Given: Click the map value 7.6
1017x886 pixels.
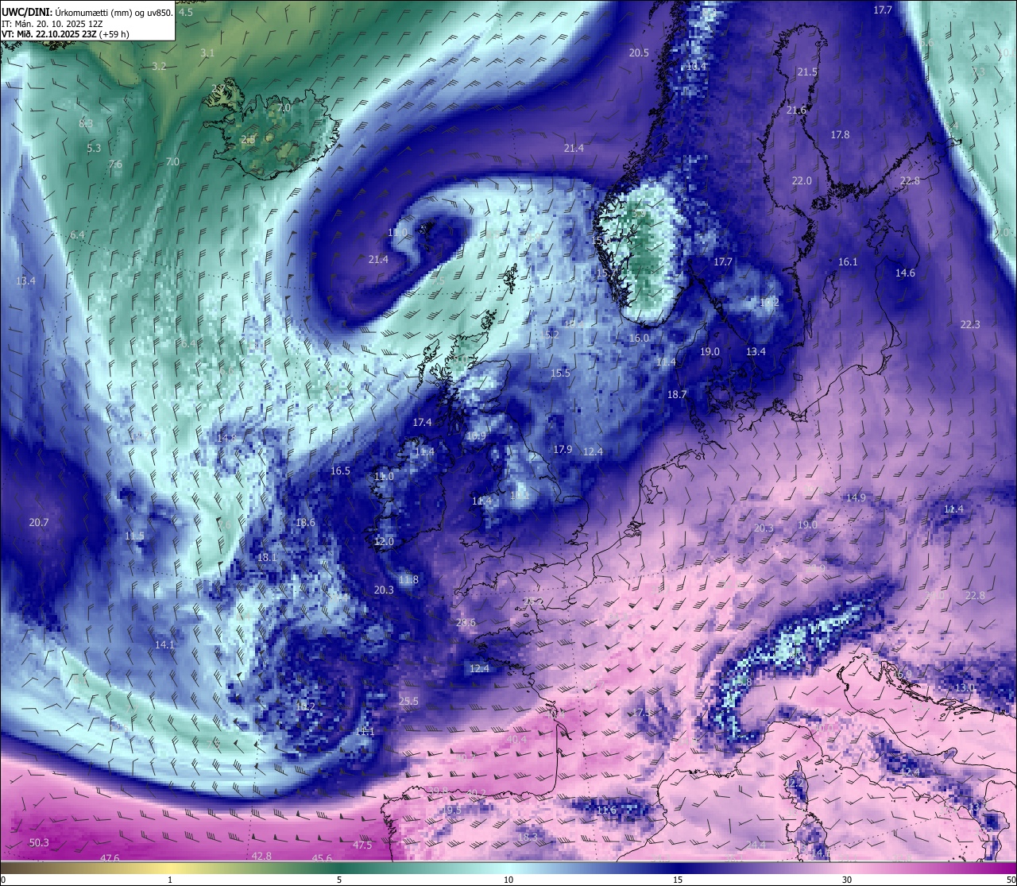Looking at the screenshot, I should [115, 164].
